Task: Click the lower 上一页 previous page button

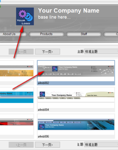Action: pos(21,145)
